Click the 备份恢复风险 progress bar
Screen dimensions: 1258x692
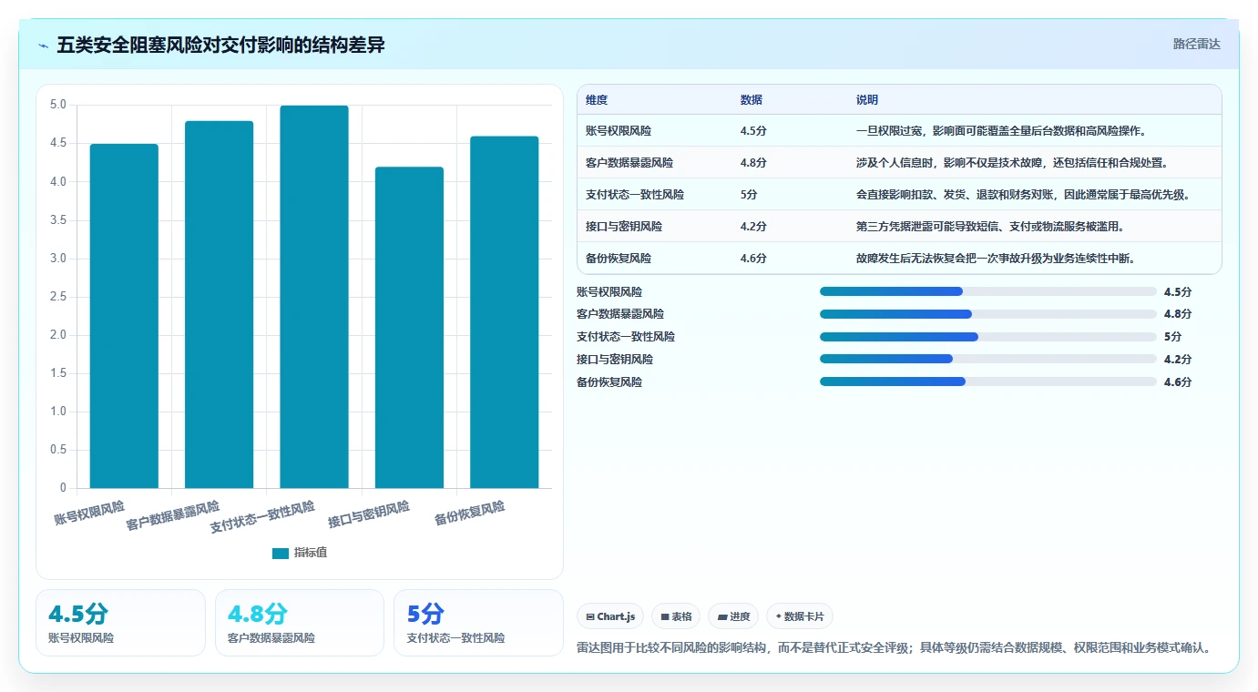(x=987, y=382)
